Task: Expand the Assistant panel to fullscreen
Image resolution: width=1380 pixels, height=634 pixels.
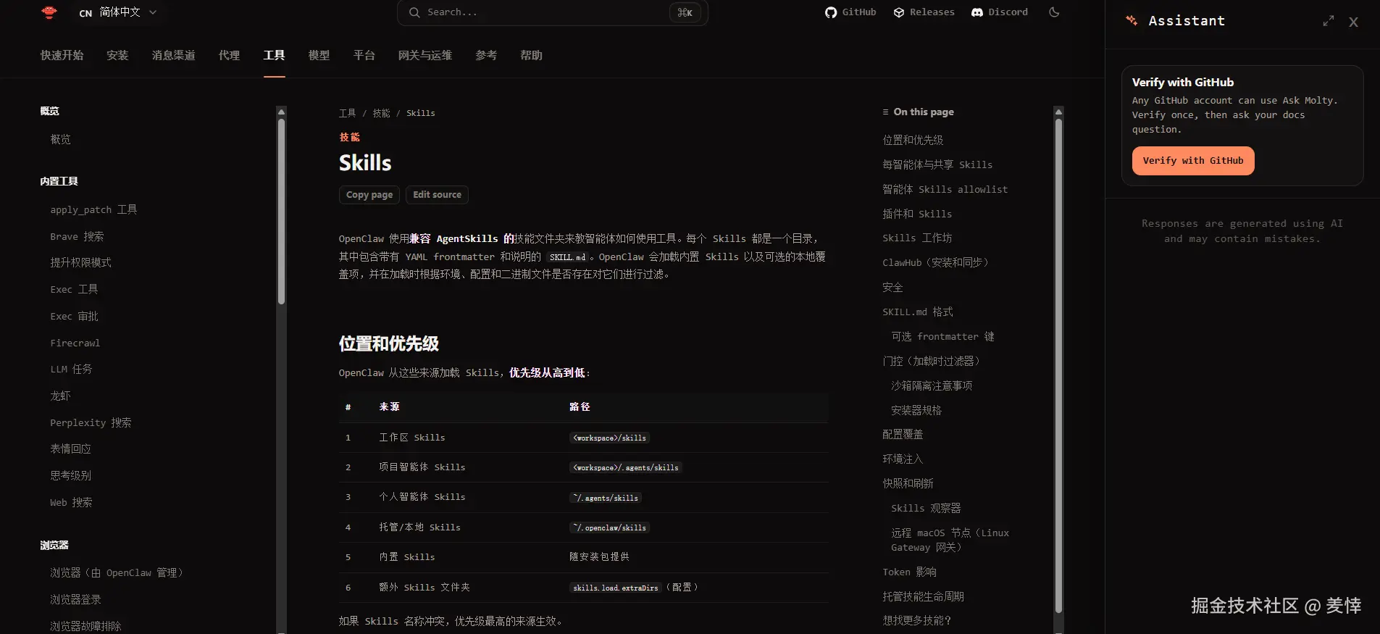Action: pyautogui.click(x=1328, y=22)
